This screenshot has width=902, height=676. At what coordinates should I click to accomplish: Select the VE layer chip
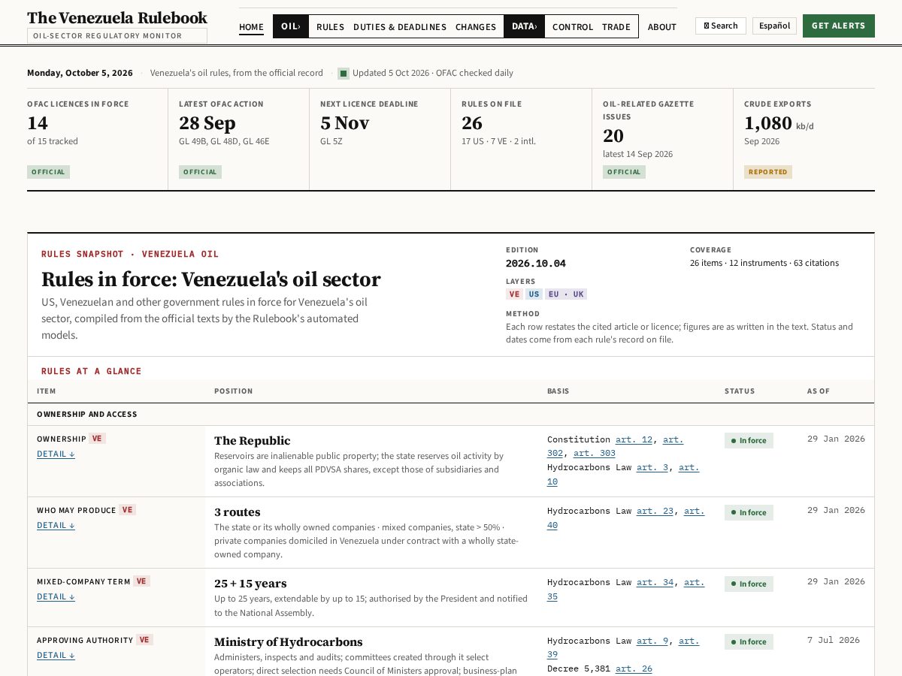(515, 294)
